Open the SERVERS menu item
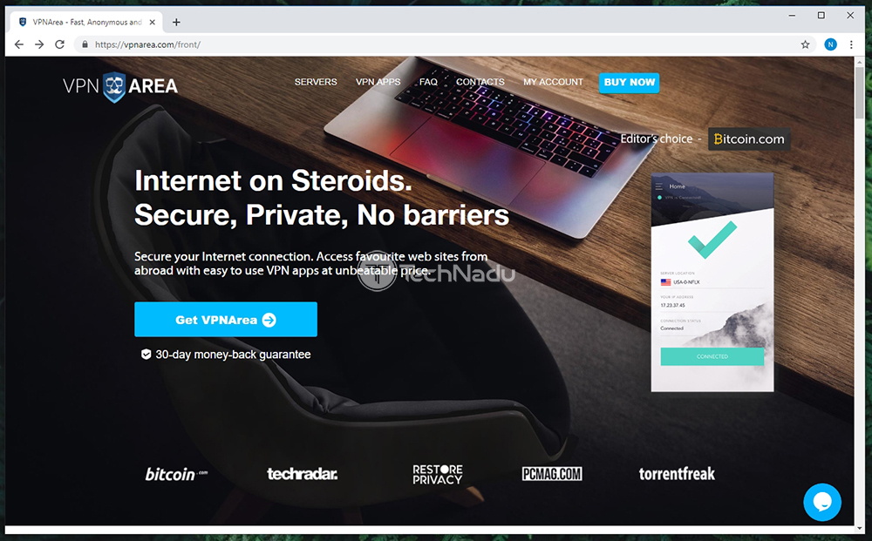 [x=316, y=82]
